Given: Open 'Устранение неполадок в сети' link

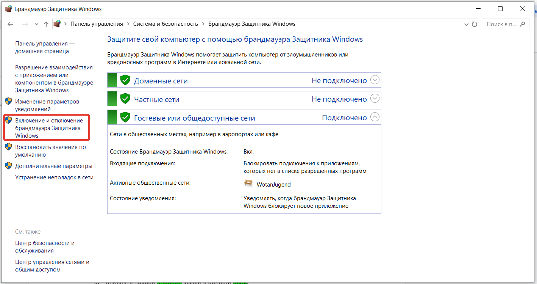Looking at the screenshot, I should (54, 177).
